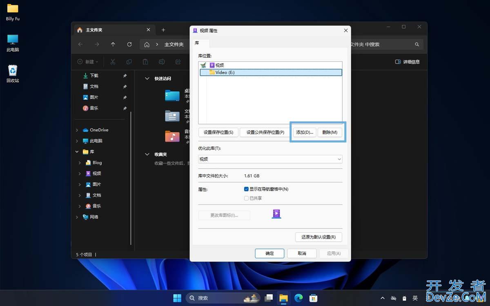Click 删除(M) button
490x306 pixels.
pos(330,132)
